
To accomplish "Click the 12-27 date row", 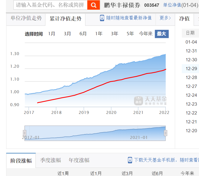I will click(191, 86).
